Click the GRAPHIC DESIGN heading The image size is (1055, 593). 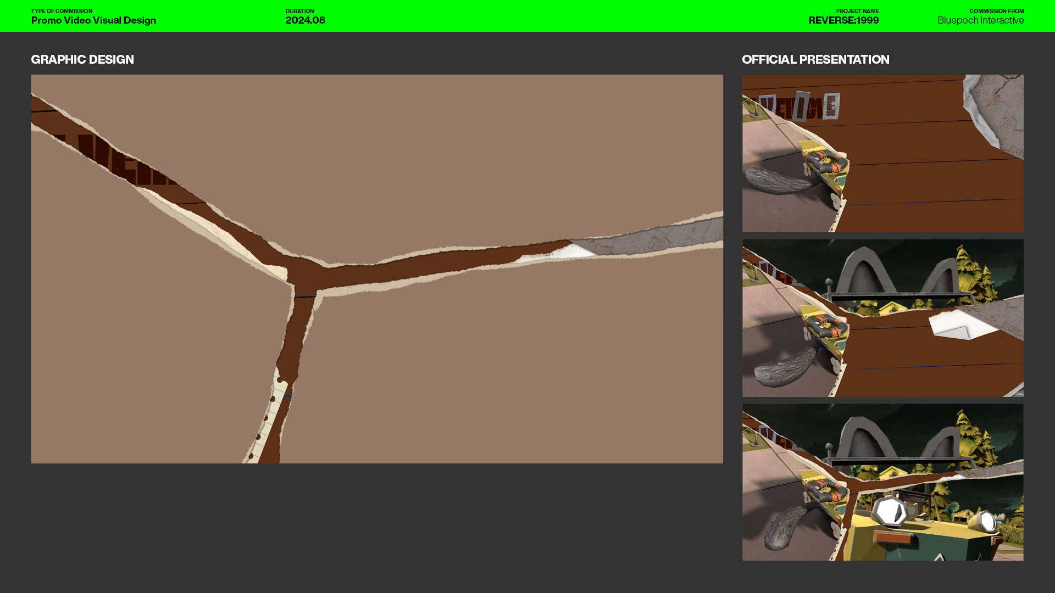82,59
